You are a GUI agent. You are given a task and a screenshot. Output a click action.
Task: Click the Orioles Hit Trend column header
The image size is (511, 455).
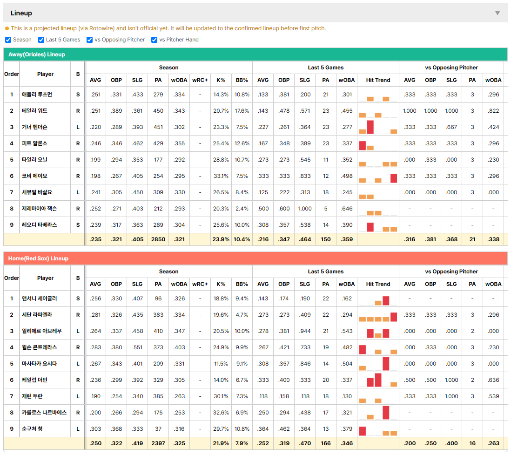(x=378, y=80)
